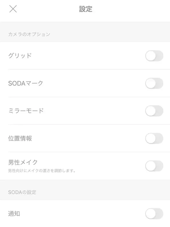Select the SODAマーク label text
The width and height of the screenshot is (170, 227).
[26, 83]
